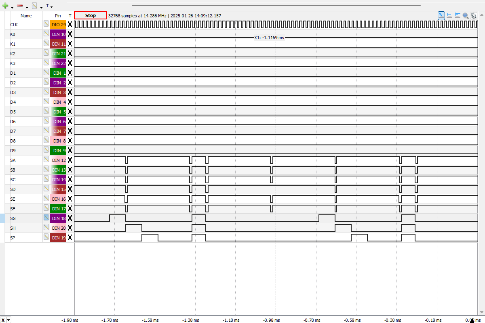Click the Name column header

click(26, 16)
